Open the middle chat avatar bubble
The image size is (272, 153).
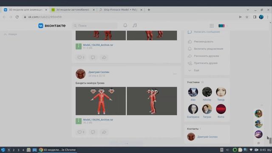tap(258, 124)
